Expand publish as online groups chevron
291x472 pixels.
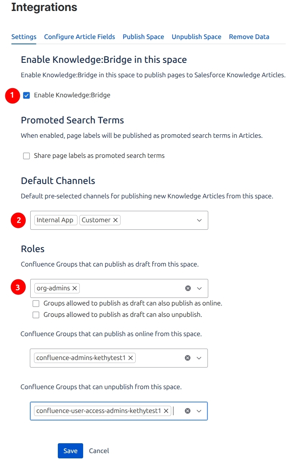coord(199,358)
